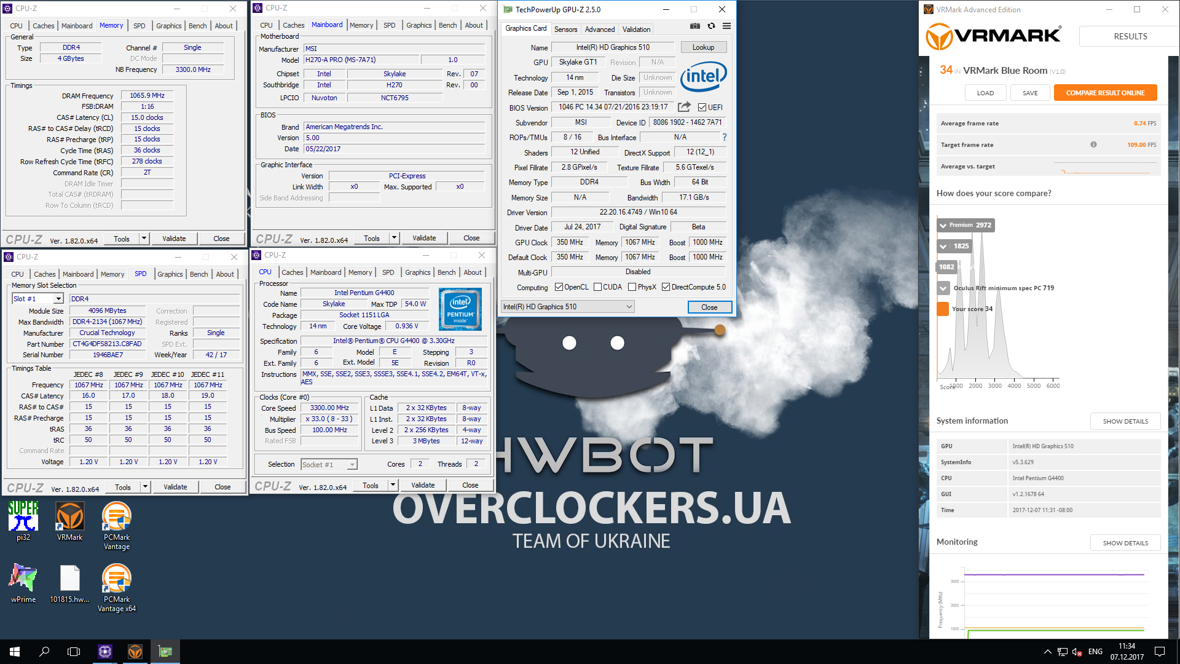Open Tools dropdown arrow in CPU-Z Memory window
The image size is (1180, 664).
(144, 239)
